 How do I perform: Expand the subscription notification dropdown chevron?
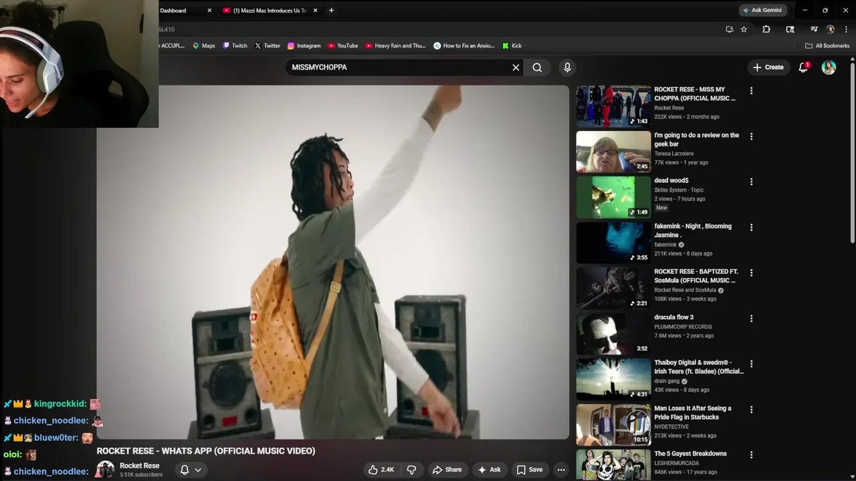[x=198, y=470]
